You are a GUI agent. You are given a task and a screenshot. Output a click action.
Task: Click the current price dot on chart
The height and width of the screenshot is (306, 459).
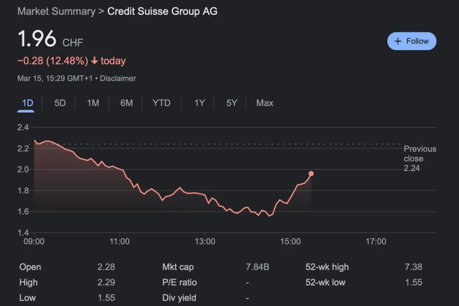[x=311, y=173]
